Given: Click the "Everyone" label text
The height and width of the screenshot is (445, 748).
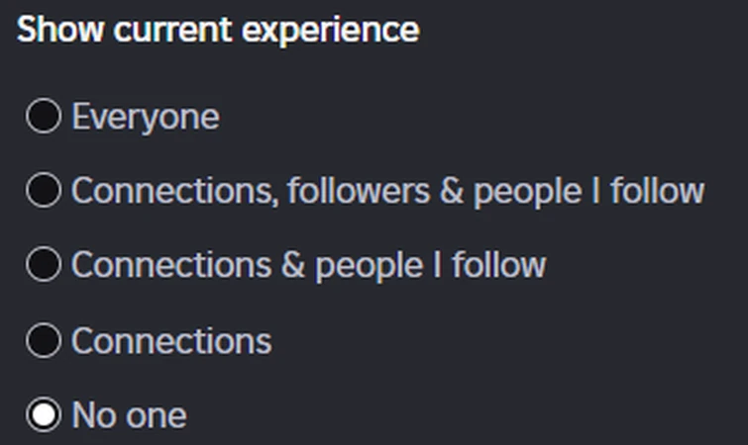Looking at the screenshot, I should (x=145, y=117).
